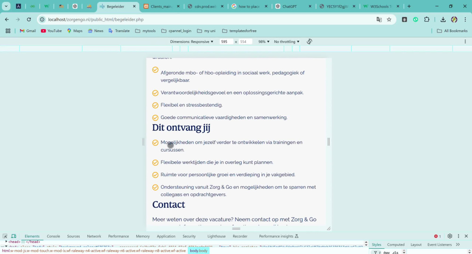
Task: Open the Maps bookmark
Action: 75,31
